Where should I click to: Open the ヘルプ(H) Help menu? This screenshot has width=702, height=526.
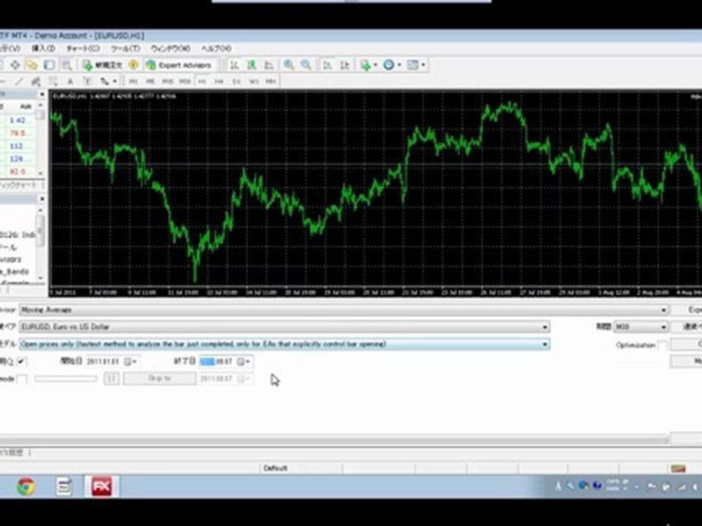[x=216, y=48]
